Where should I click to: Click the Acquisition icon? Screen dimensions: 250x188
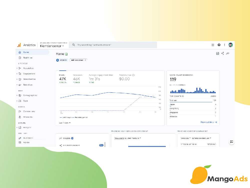click(x=20, y=68)
